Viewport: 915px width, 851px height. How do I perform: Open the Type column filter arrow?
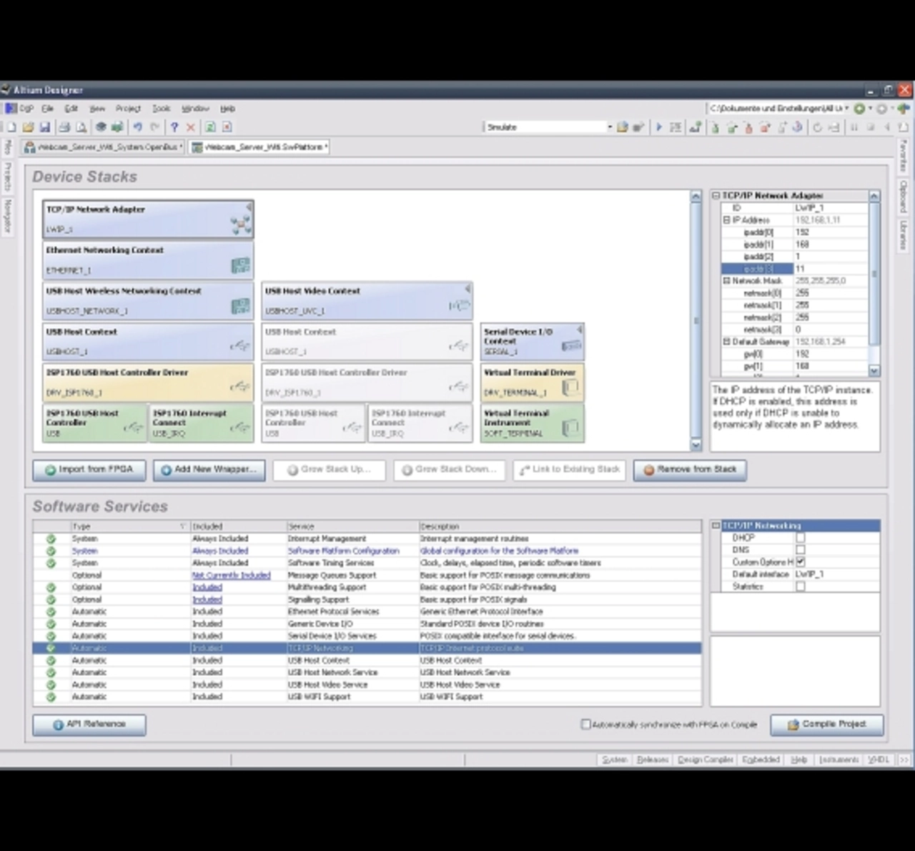click(x=182, y=526)
